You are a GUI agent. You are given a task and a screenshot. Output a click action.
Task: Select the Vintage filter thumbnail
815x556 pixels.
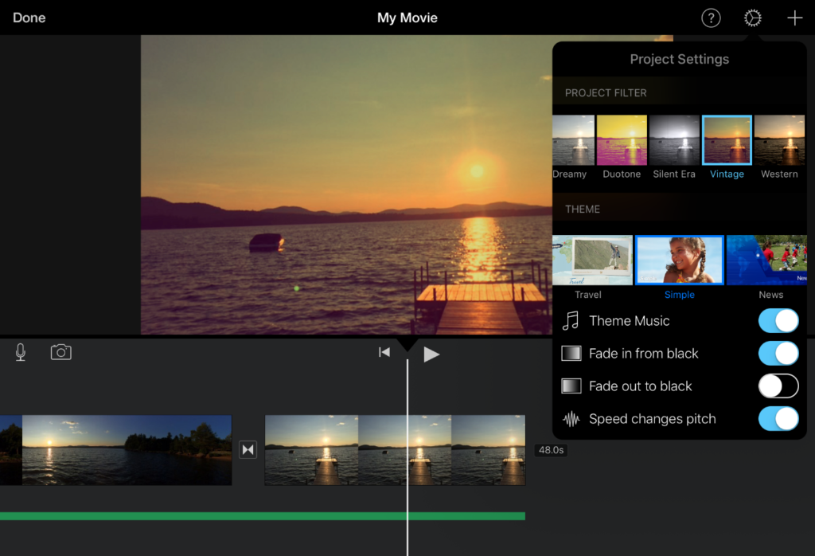point(727,140)
